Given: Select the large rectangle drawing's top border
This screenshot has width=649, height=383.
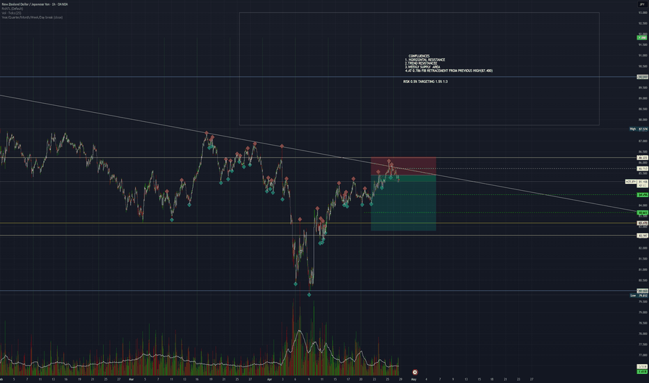Looking at the screenshot, I should tap(419, 13).
